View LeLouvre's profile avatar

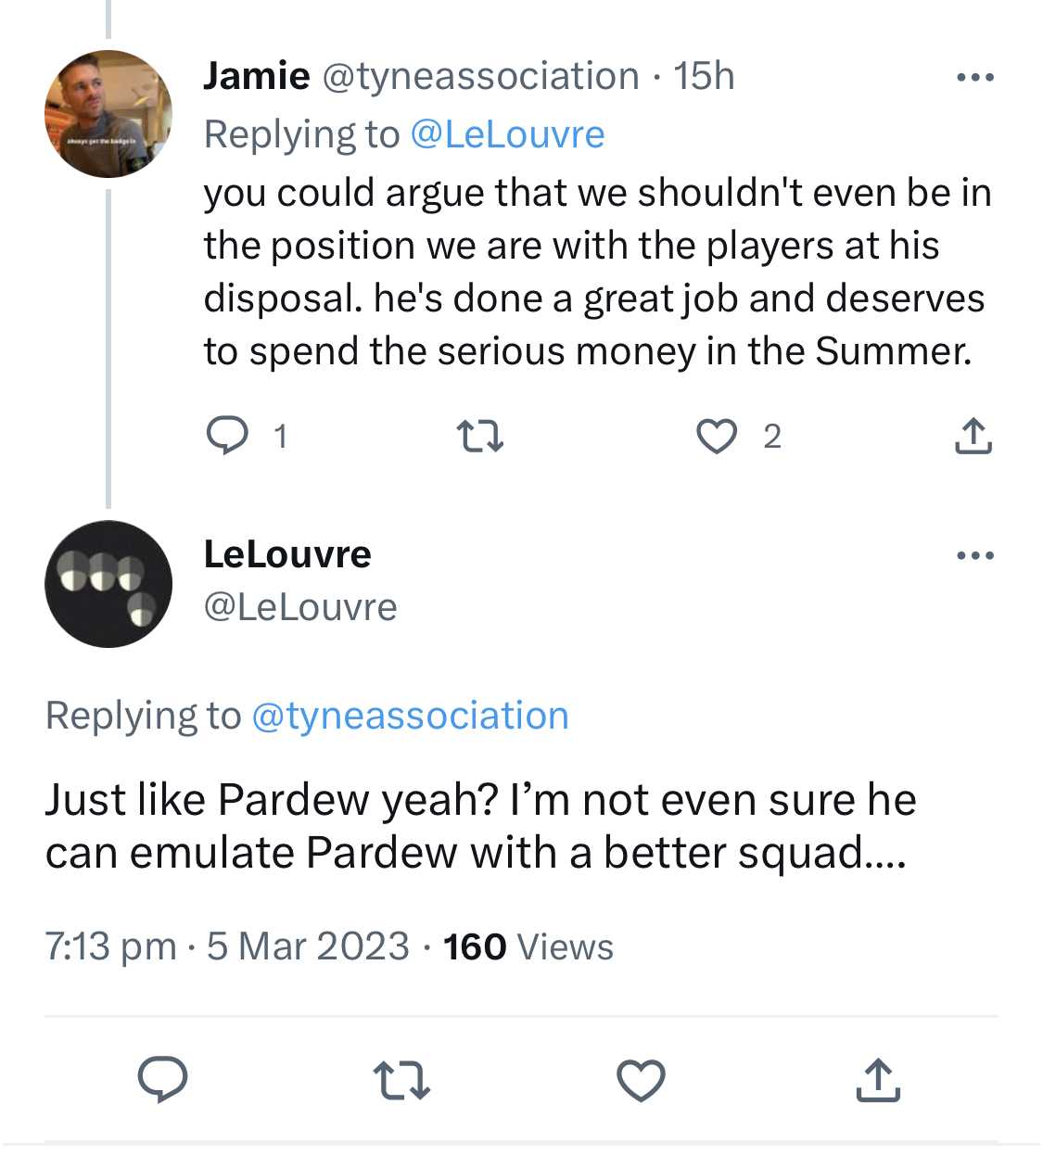108,584
